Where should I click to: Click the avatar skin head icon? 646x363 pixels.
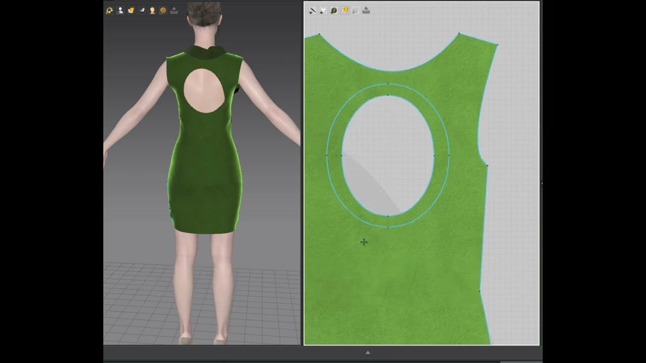pos(152,10)
